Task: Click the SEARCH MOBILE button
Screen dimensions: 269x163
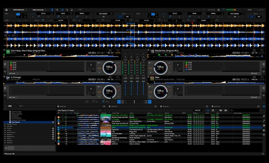Action: point(30,148)
